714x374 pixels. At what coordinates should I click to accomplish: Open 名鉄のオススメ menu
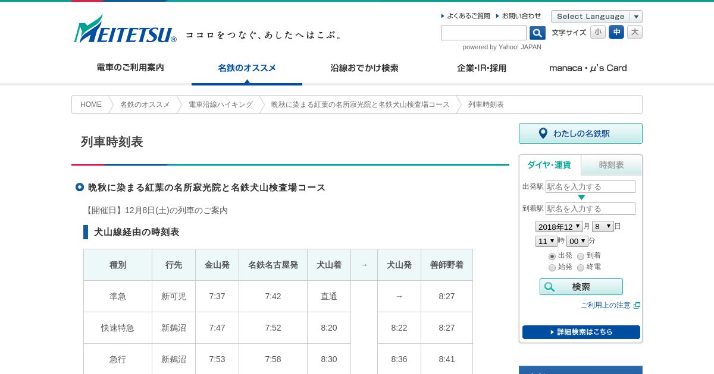tap(247, 68)
